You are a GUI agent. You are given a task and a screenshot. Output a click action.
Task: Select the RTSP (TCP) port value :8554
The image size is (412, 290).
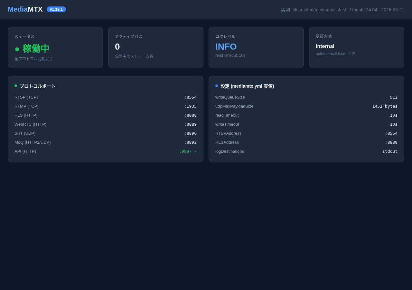tap(190, 97)
